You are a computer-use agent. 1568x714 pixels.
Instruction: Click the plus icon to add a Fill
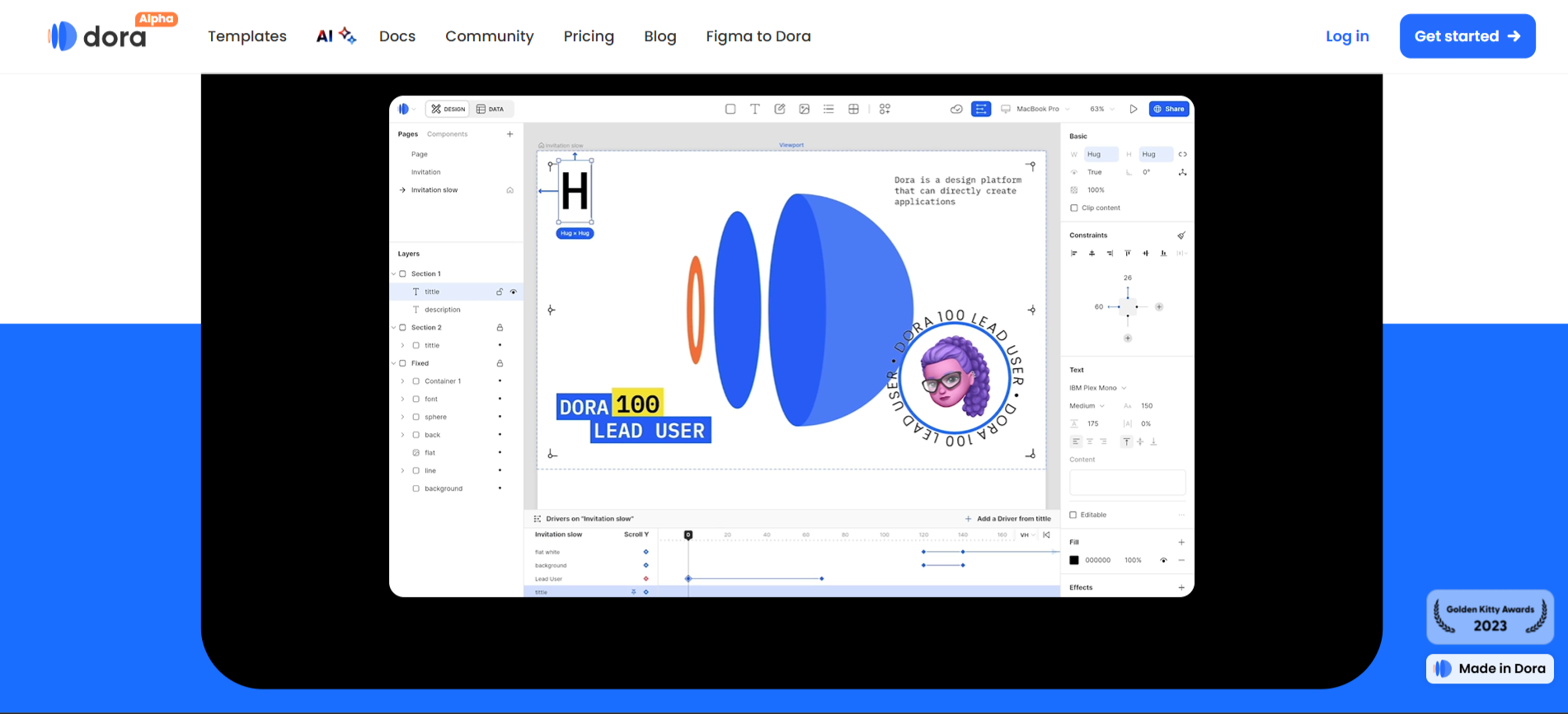point(1181,542)
